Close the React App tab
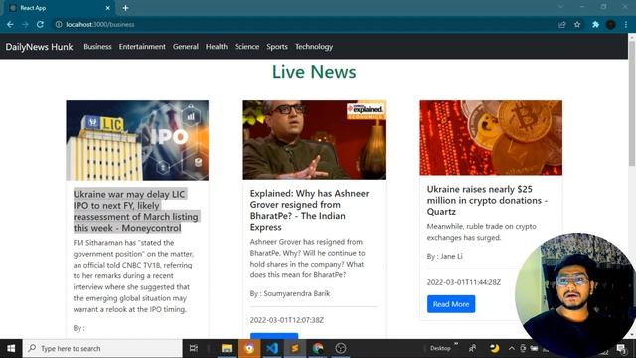The height and width of the screenshot is (358, 636). pyautogui.click(x=108, y=8)
